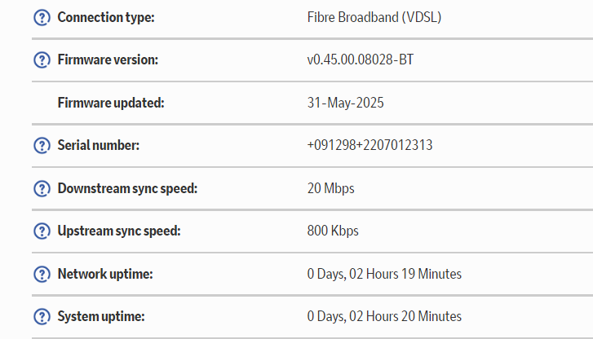Open help for Firmware version

pyautogui.click(x=42, y=59)
